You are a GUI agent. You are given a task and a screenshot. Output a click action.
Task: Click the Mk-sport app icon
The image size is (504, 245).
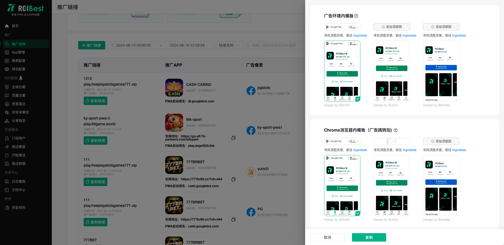click(x=174, y=123)
